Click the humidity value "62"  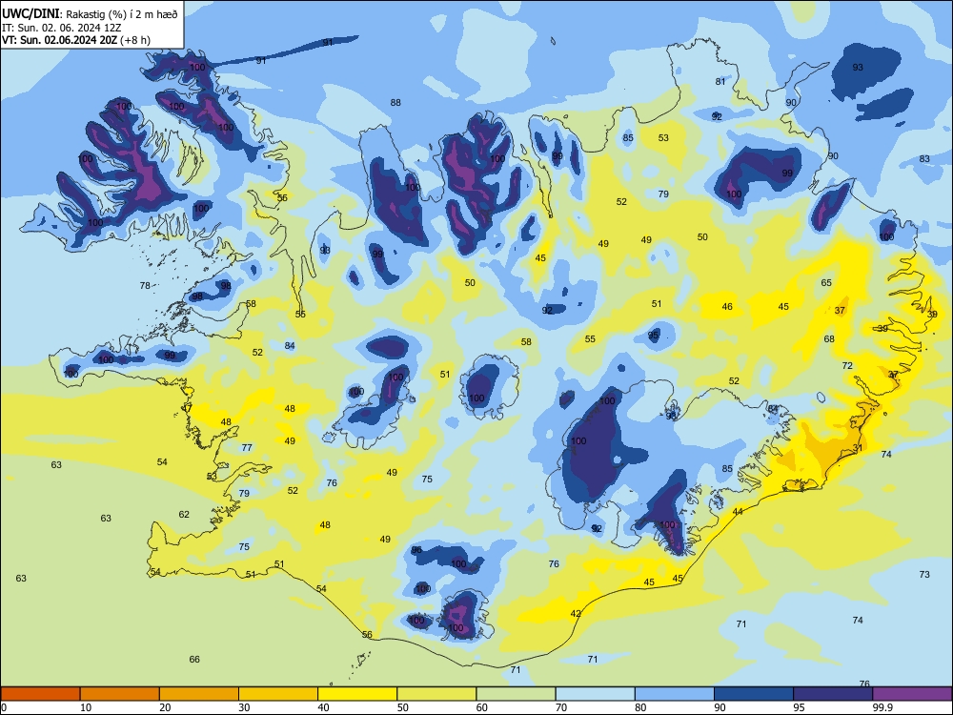click(184, 515)
